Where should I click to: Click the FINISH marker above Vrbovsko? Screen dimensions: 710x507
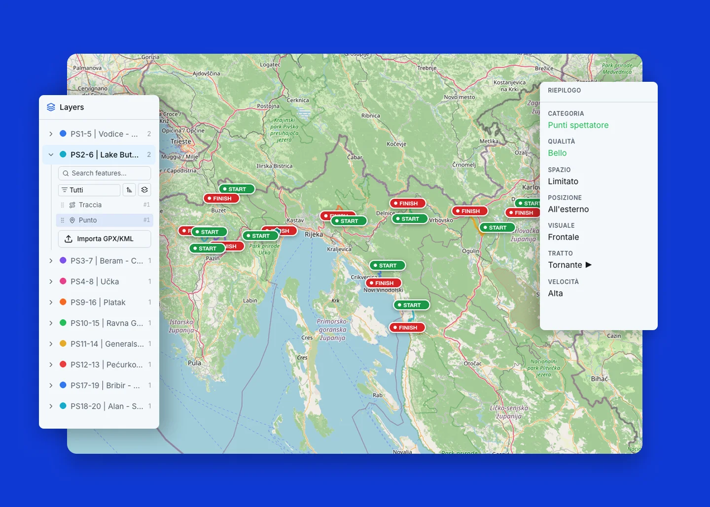(470, 211)
